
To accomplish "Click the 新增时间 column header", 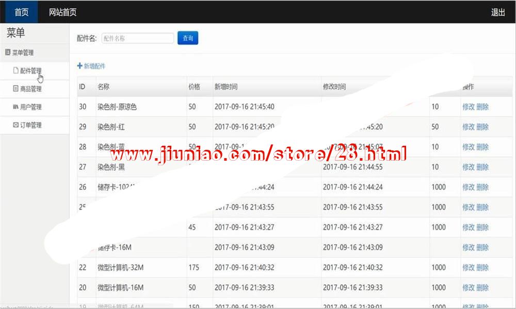I will 226,87.
